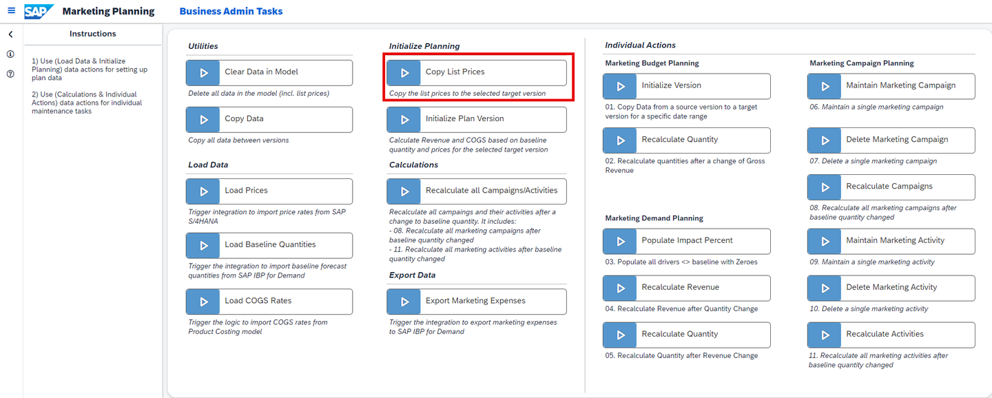992x398 pixels.
Task: Run Recalculate Quantity icon under Demand Planning
Action: [620, 335]
